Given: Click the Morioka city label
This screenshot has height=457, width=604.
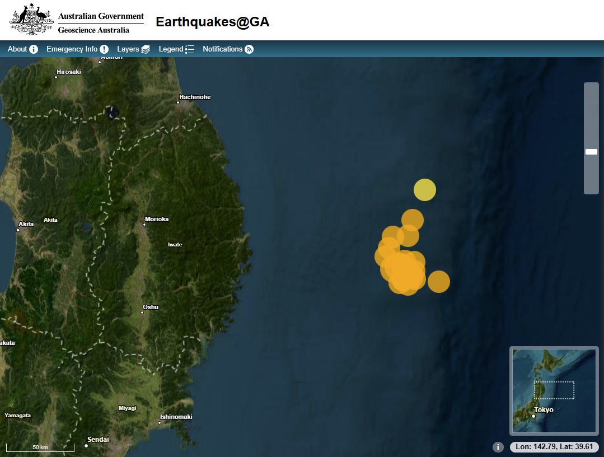Looking at the screenshot, I should [x=157, y=219].
